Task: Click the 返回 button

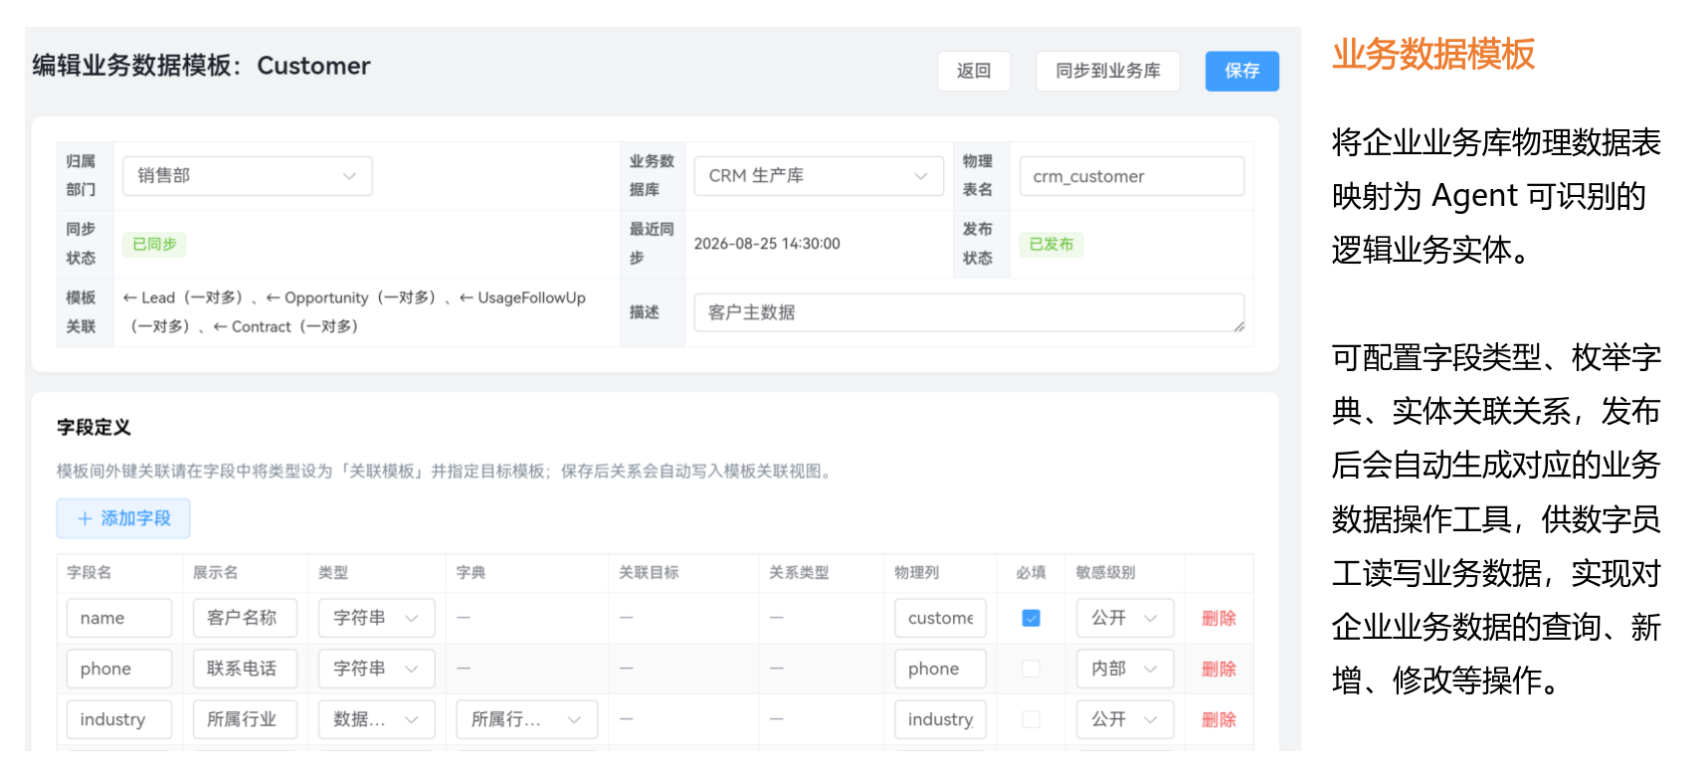Action: pos(974,71)
